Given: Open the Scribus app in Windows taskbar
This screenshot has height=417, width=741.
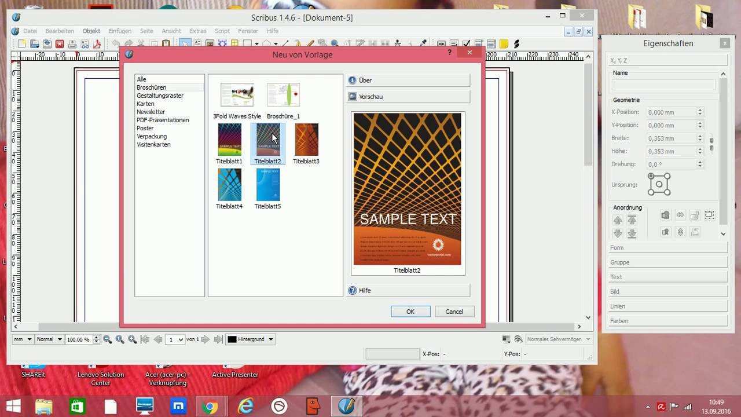Looking at the screenshot, I should coord(346,407).
